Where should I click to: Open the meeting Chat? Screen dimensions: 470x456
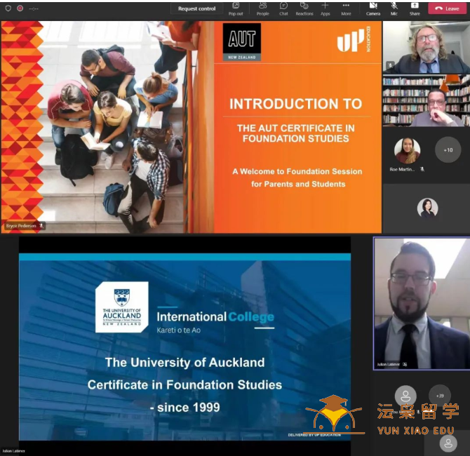pyautogui.click(x=283, y=8)
